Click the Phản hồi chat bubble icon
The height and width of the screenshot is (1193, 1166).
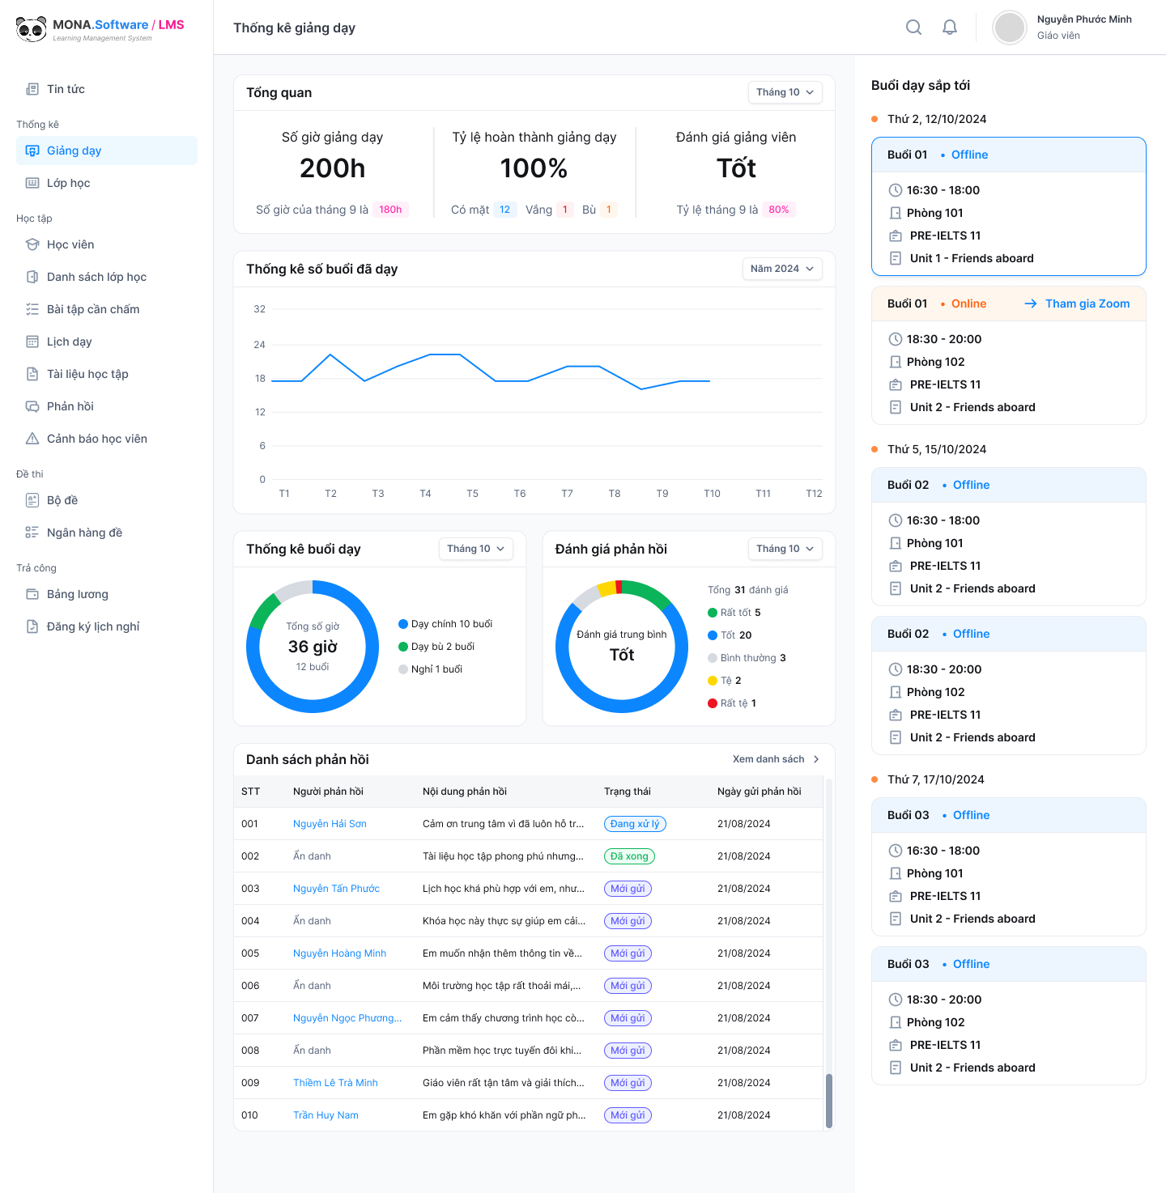(32, 406)
